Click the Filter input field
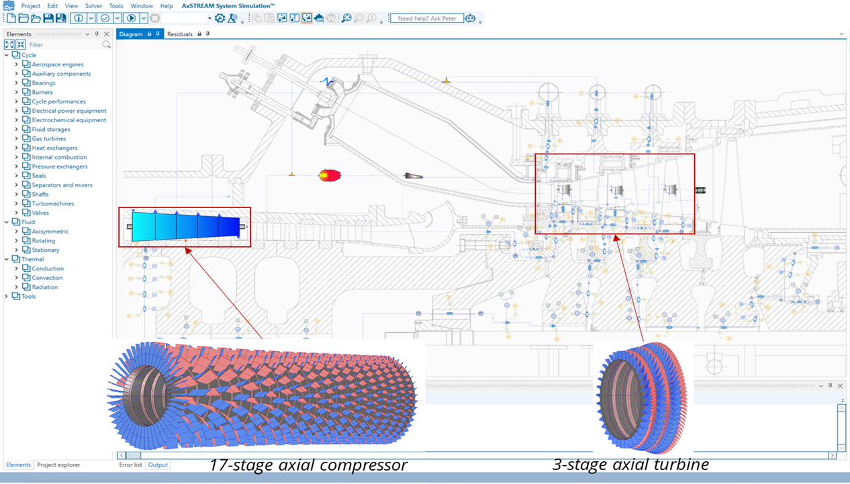The width and height of the screenshot is (850, 484). click(x=64, y=44)
